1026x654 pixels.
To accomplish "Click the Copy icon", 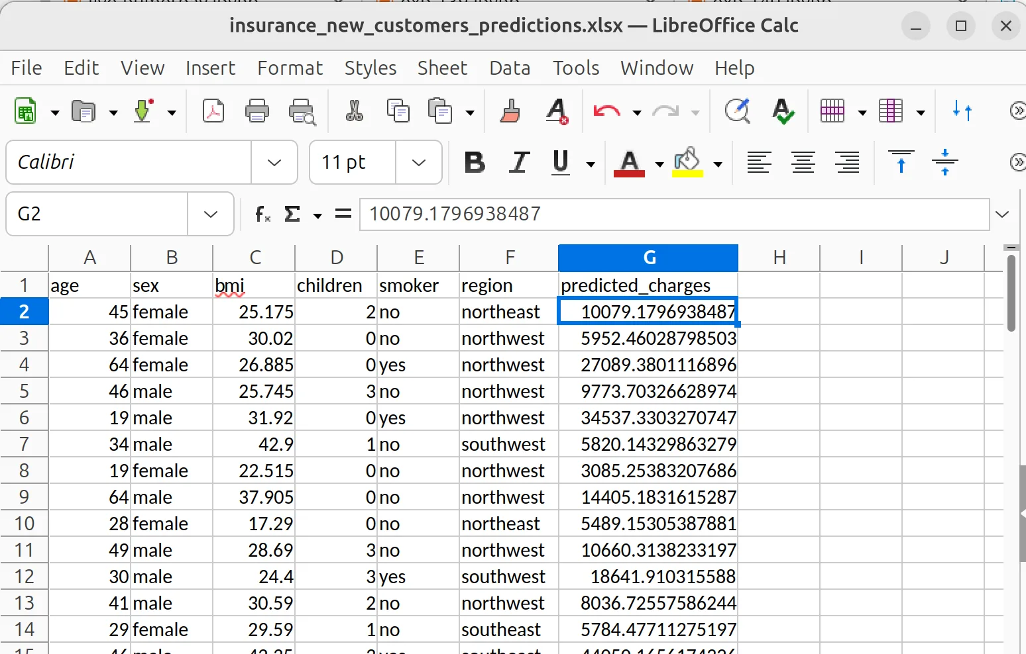I will (398, 111).
